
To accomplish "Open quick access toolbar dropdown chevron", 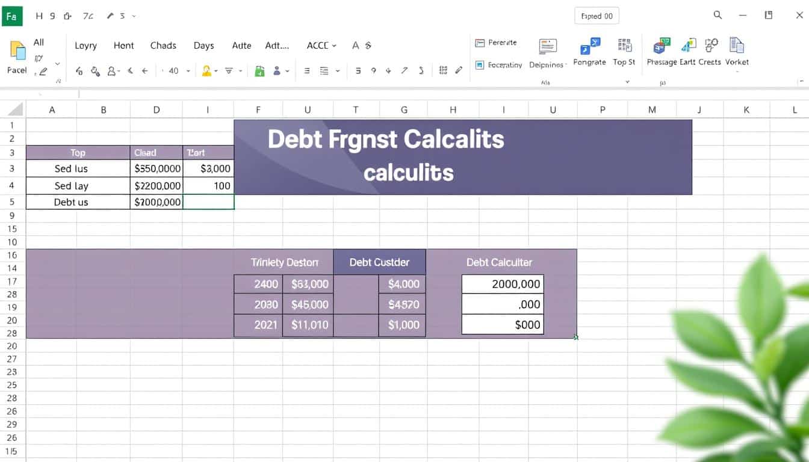I will 134,16.
